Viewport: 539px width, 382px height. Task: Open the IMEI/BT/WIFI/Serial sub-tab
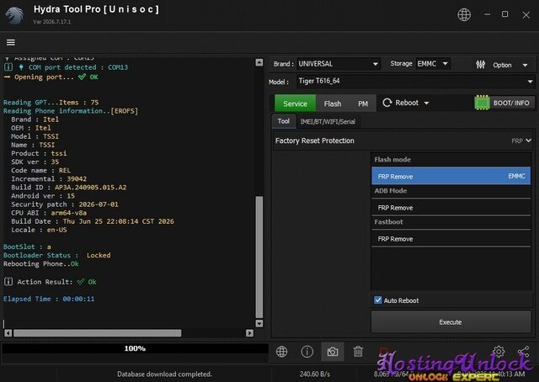tap(328, 122)
